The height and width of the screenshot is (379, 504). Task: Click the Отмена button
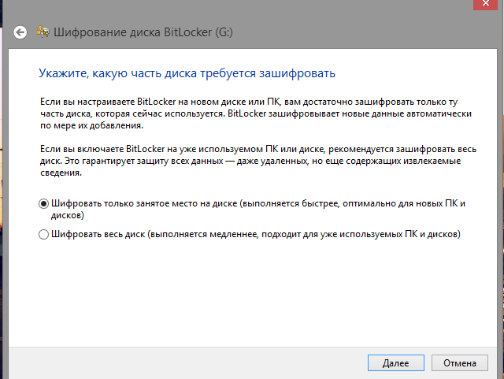click(460, 363)
